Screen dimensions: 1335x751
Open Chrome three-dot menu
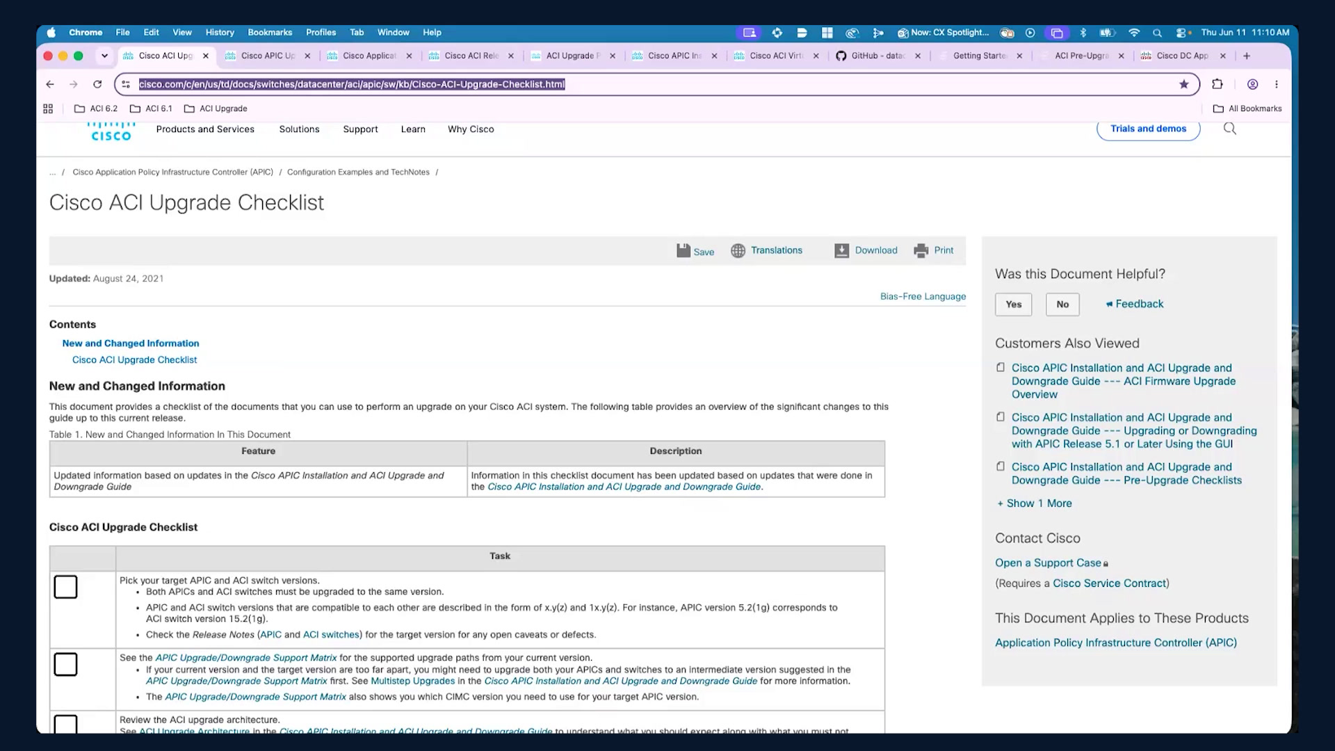coord(1277,84)
